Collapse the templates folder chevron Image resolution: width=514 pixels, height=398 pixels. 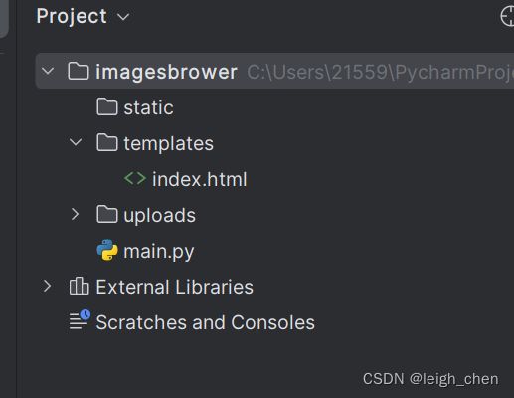coord(76,142)
